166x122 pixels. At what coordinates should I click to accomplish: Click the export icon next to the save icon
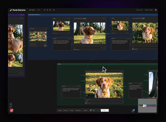pyautogui.click(x=47, y=10)
